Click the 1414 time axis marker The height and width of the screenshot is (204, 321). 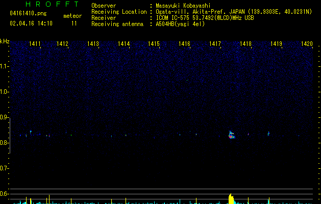tap(124, 43)
